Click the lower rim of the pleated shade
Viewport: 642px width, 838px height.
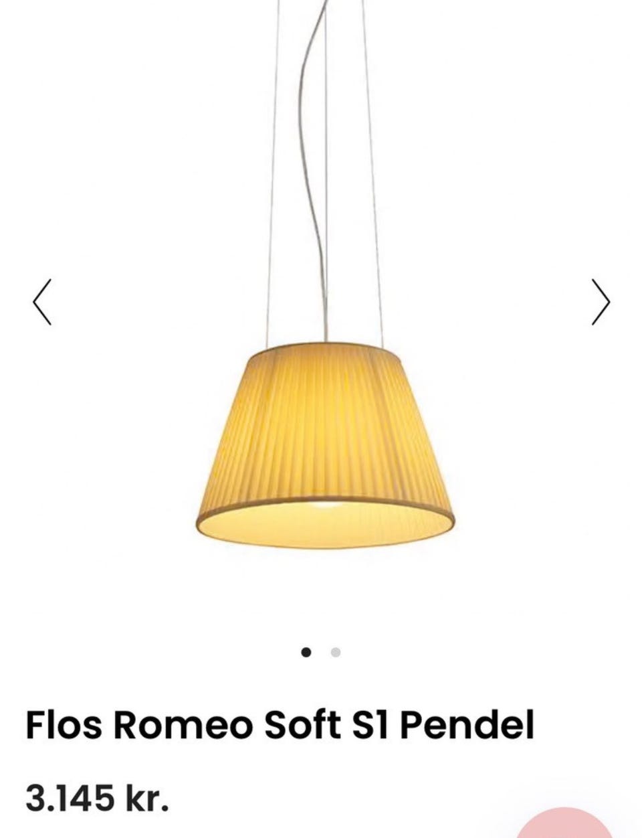(x=326, y=525)
